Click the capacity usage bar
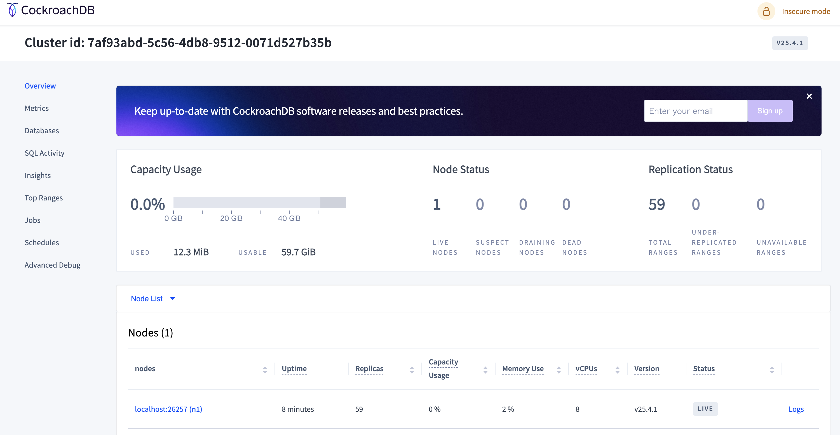The height and width of the screenshot is (435, 840). tap(259, 203)
